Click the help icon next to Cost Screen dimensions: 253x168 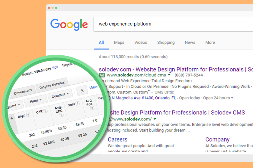pos(78,103)
